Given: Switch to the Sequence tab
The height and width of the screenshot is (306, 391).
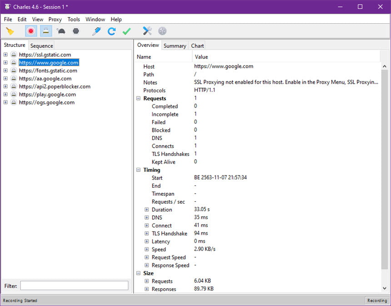Looking at the screenshot, I should (42, 45).
